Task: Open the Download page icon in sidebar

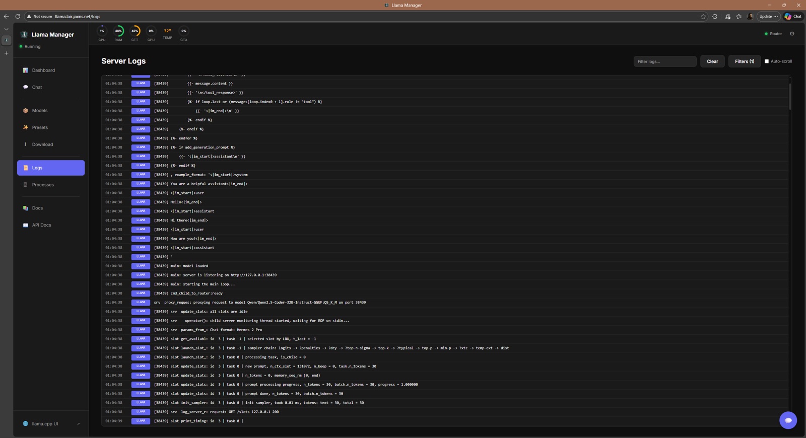Action: point(26,144)
